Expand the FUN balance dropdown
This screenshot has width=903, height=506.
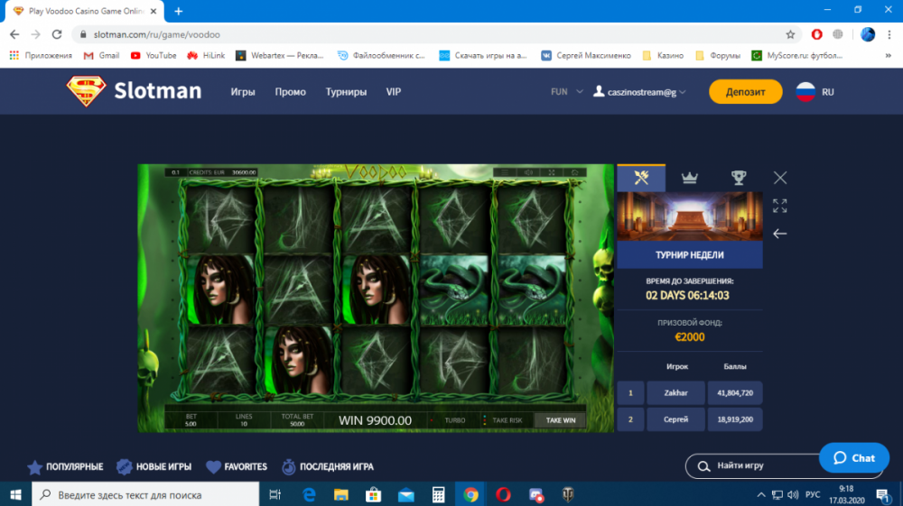(567, 92)
